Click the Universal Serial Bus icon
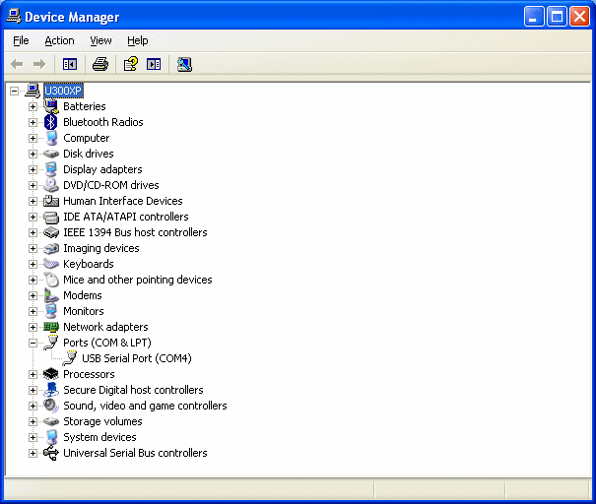 [51, 453]
